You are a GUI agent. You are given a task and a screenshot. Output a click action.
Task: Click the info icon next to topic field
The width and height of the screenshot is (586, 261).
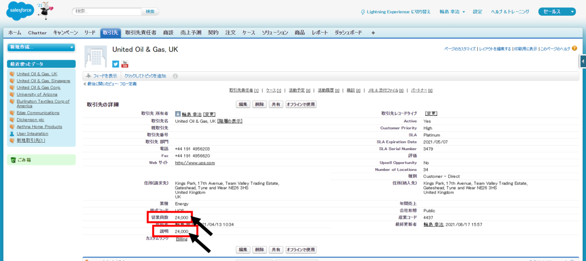(175, 76)
